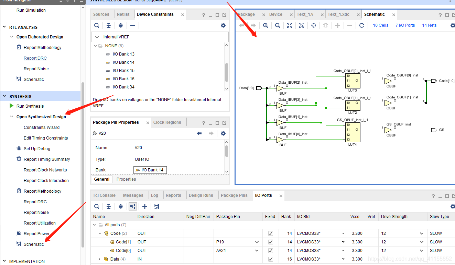Zoom out on the schematic
The image size is (455, 265).
pyautogui.click(x=278, y=25)
